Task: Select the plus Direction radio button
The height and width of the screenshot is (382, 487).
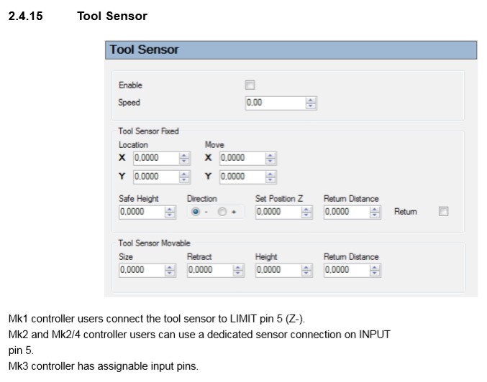Action: (x=222, y=212)
